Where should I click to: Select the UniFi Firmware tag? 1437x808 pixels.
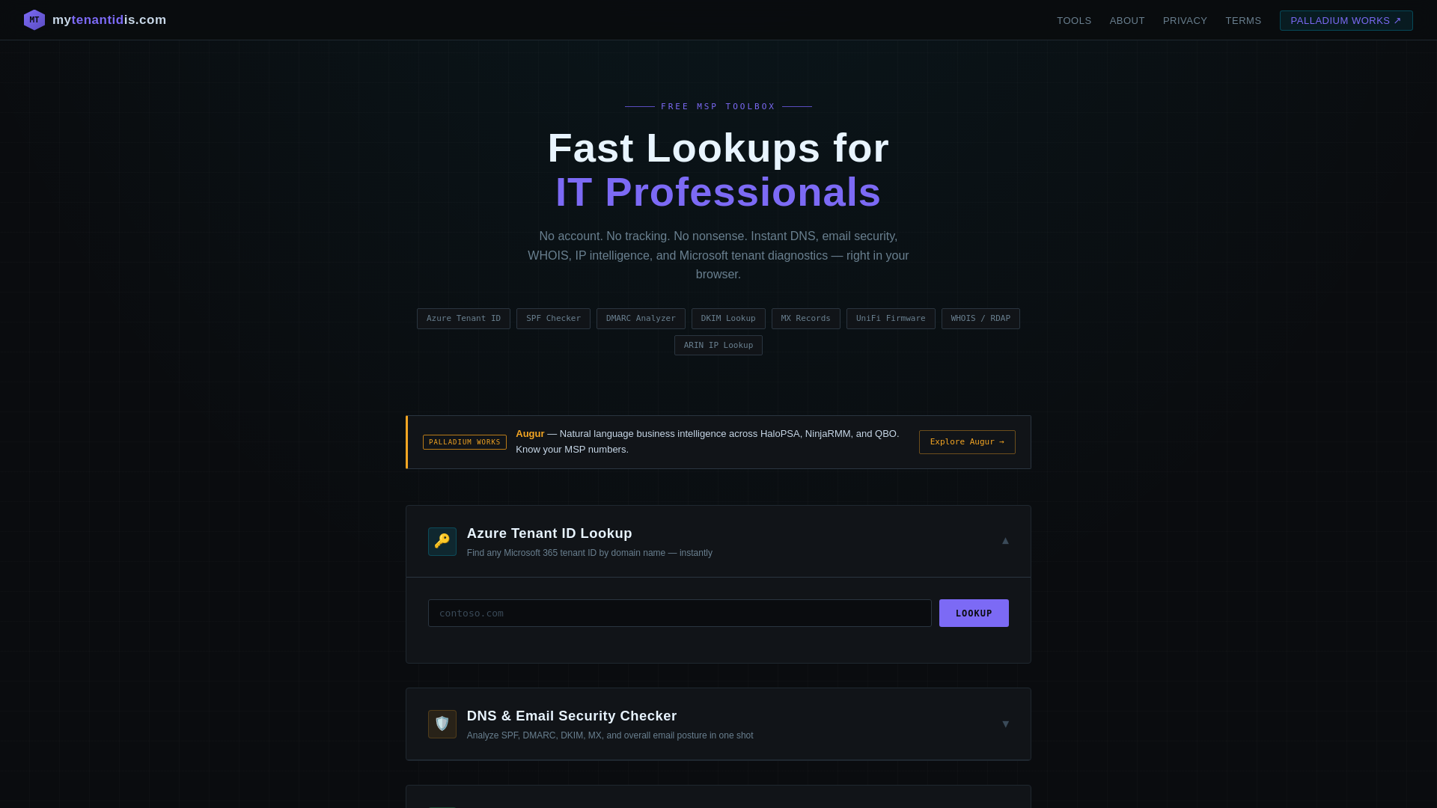click(891, 319)
